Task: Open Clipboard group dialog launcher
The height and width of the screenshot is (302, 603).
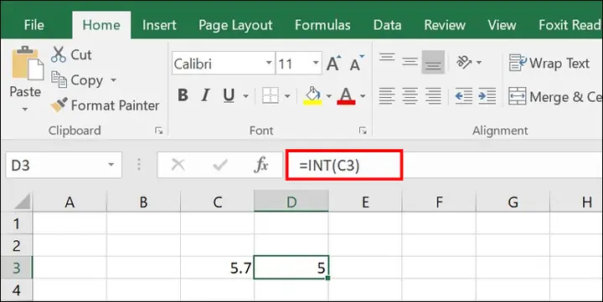Action: tap(159, 131)
